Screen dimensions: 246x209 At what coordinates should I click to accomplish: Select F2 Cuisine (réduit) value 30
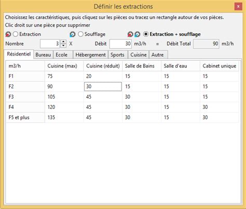click(103, 87)
